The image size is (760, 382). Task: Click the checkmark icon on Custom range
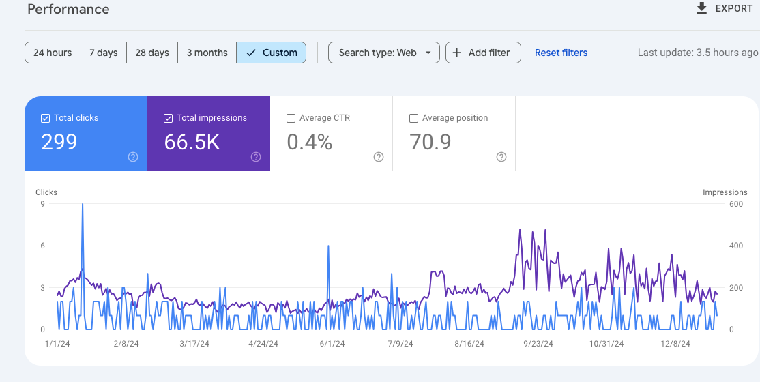pyautogui.click(x=251, y=53)
